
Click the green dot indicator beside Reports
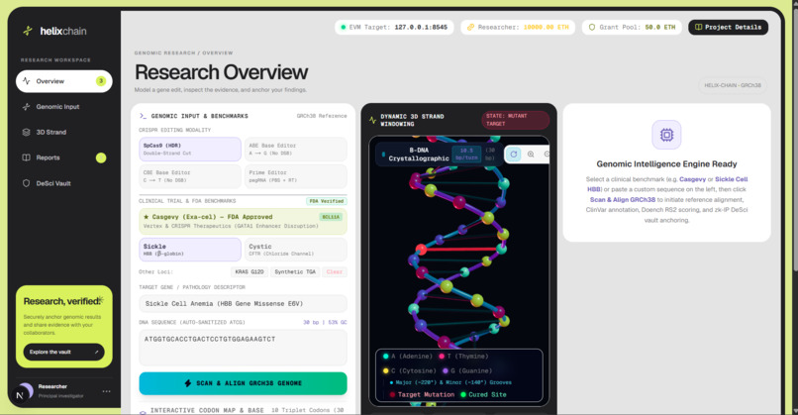(x=101, y=157)
